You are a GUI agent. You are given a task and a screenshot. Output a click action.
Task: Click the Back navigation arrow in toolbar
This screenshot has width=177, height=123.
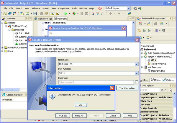click(111, 14)
